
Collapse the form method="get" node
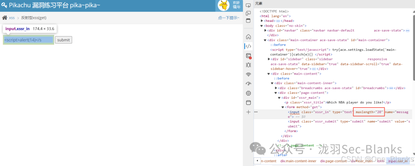click(283, 107)
